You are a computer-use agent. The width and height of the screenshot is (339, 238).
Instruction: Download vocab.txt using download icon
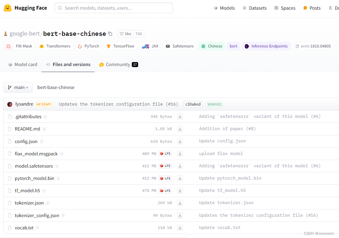(180, 228)
